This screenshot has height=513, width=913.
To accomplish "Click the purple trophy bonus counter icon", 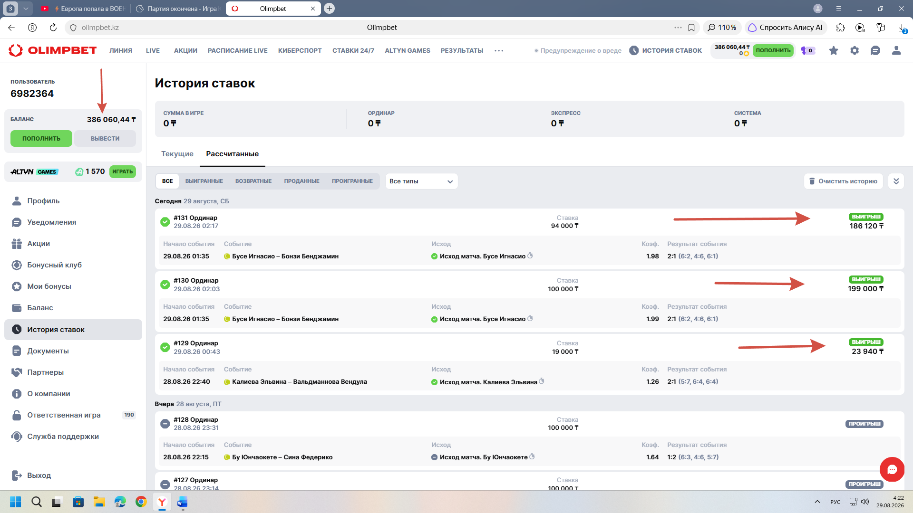I will pos(808,50).
